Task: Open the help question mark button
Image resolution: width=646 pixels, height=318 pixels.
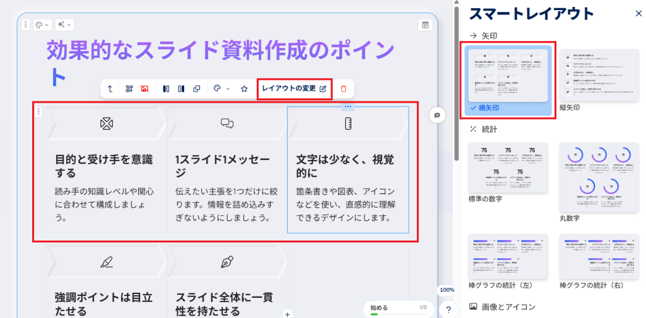Action: (449, 310)
